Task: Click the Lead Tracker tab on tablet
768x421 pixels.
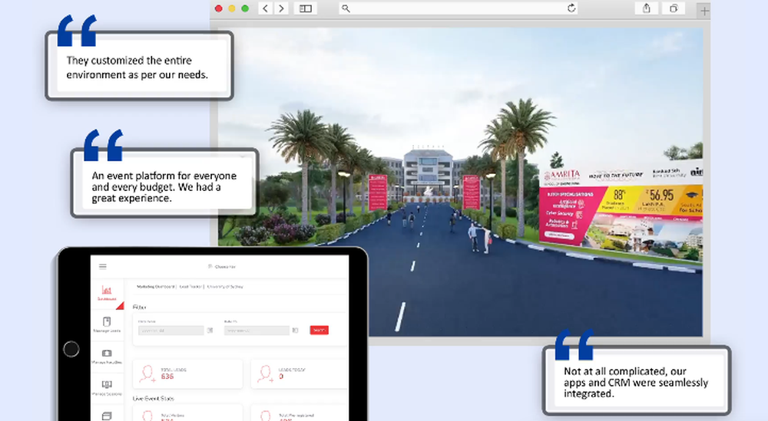Action: 190,287
